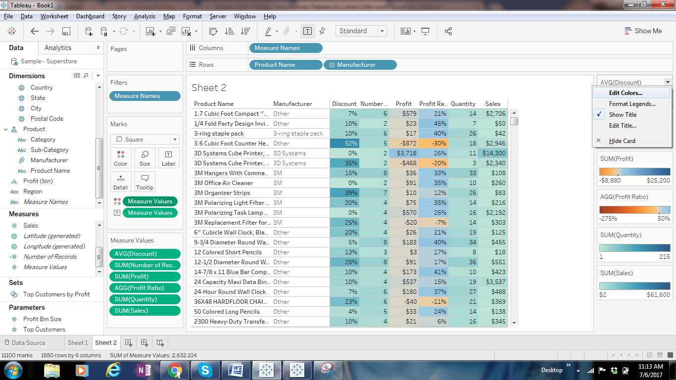Select Edit Colors from the context menu
This screenshot has height=380, width=676.
tap(626, 93)
